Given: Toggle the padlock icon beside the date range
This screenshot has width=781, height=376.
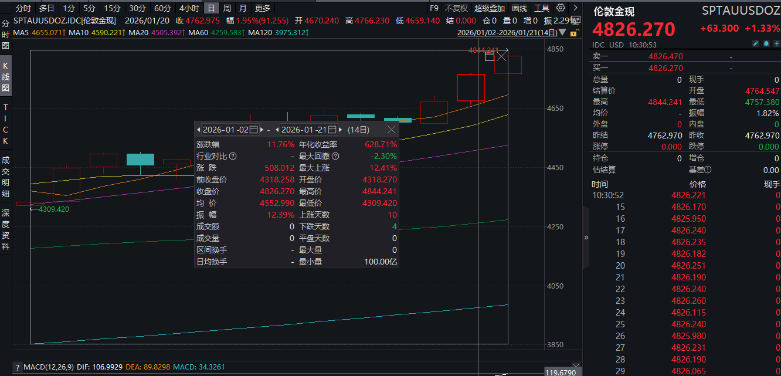Looking at the screenshot, I should [x=573, y=33].
